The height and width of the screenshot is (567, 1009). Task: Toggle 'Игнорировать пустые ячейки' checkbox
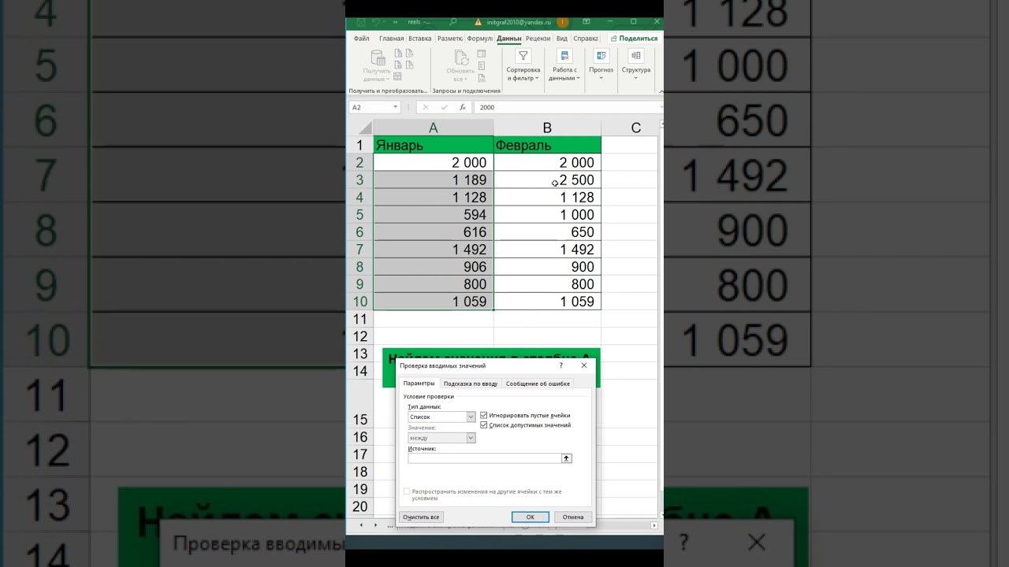click(x=484, y=415)
